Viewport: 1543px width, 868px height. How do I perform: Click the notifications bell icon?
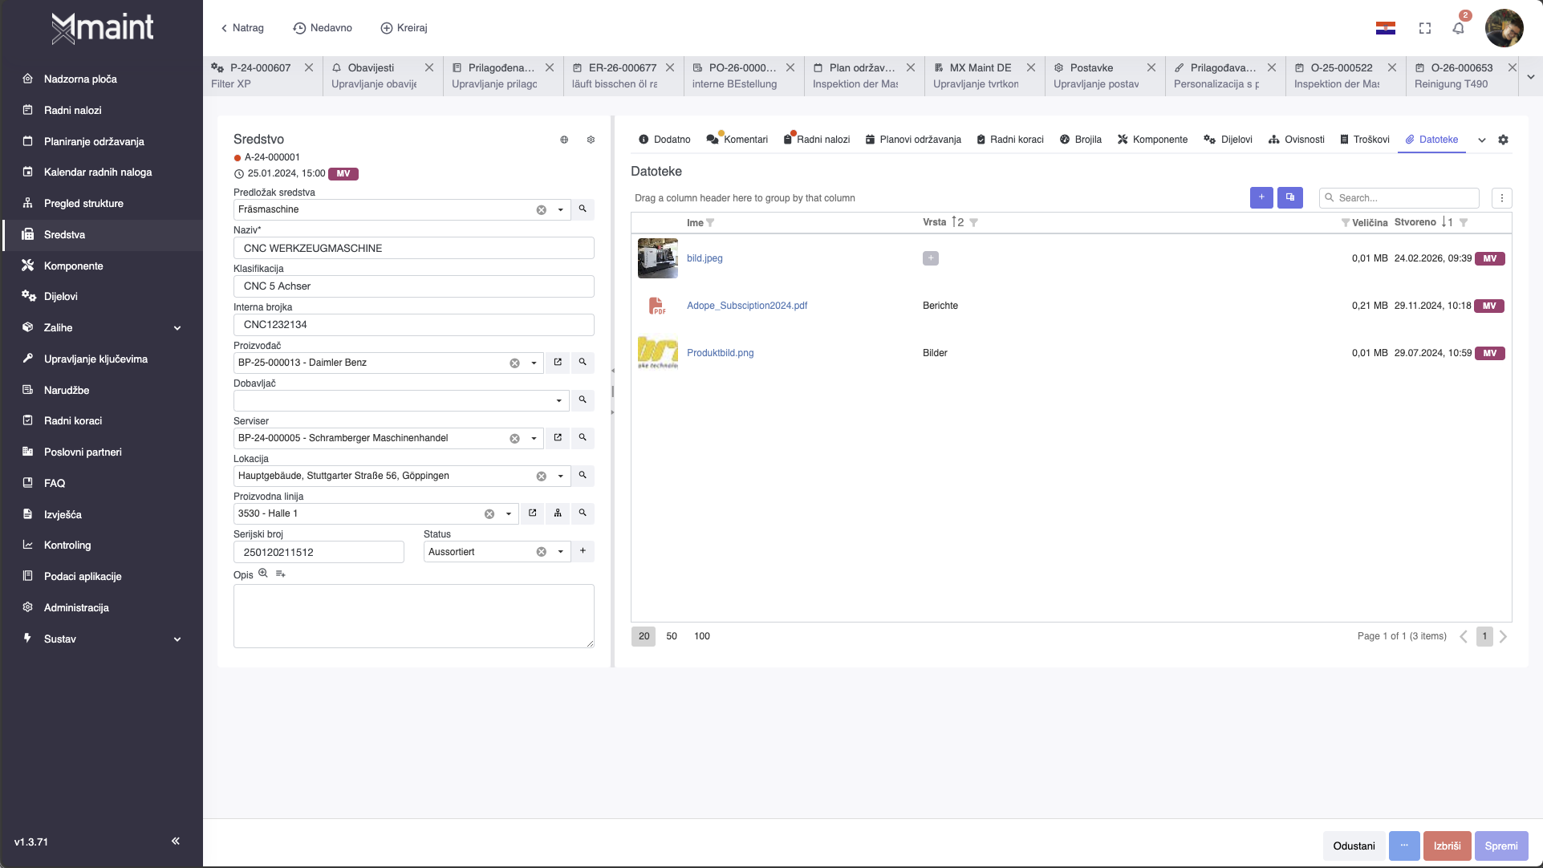1458,28
